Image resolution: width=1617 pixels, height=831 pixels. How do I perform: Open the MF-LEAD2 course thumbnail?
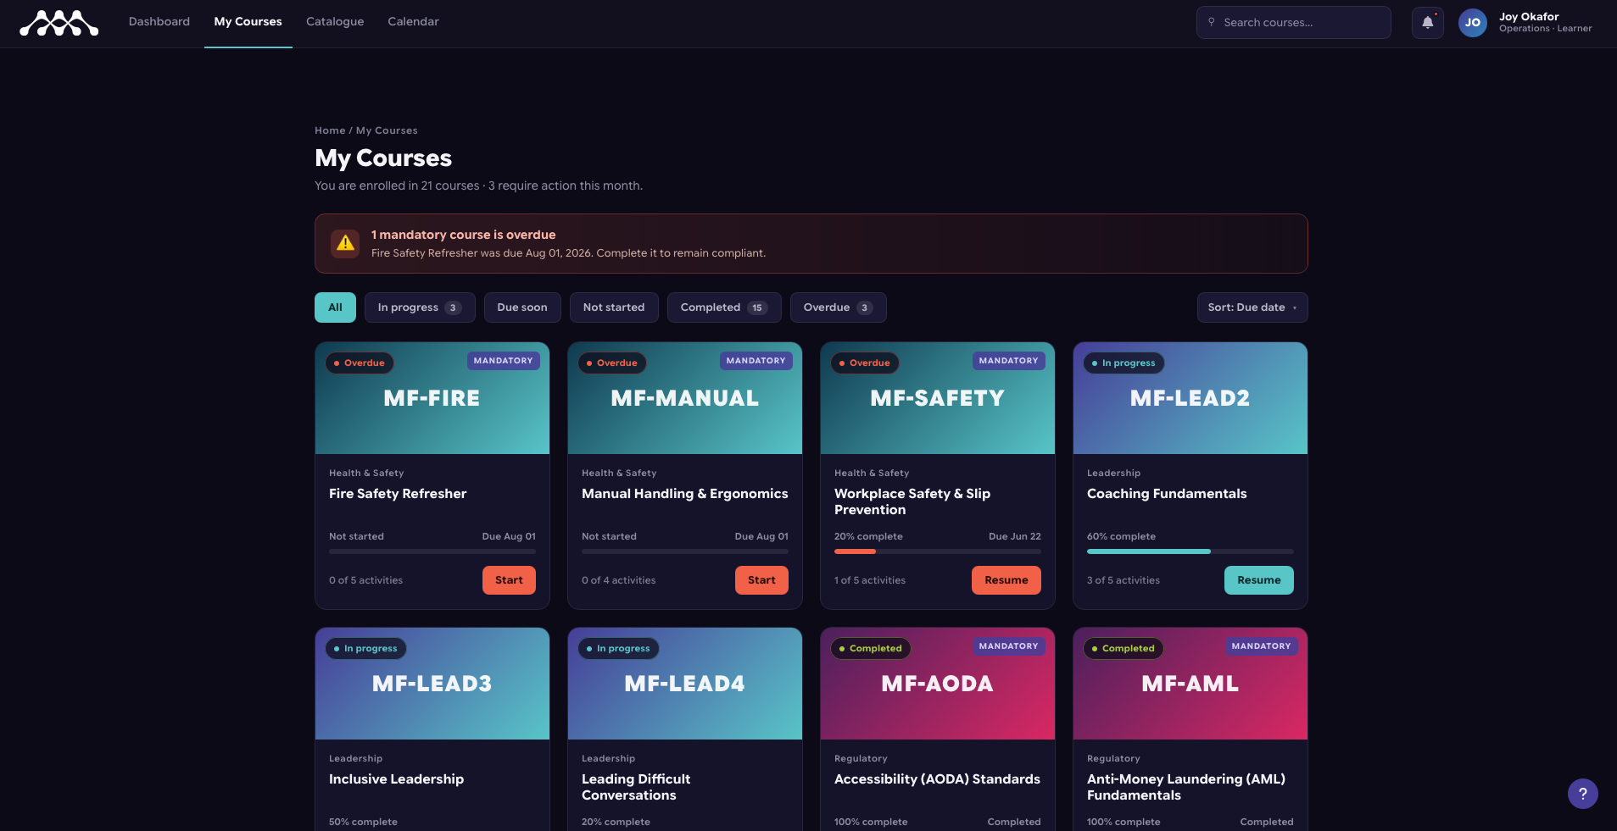[1190, 398]
